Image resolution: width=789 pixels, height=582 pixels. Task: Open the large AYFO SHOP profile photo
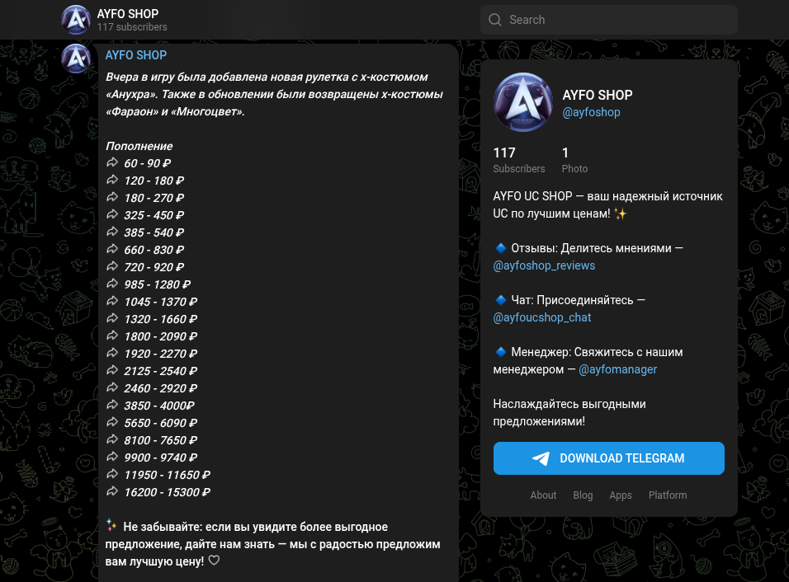coord(522,102)
